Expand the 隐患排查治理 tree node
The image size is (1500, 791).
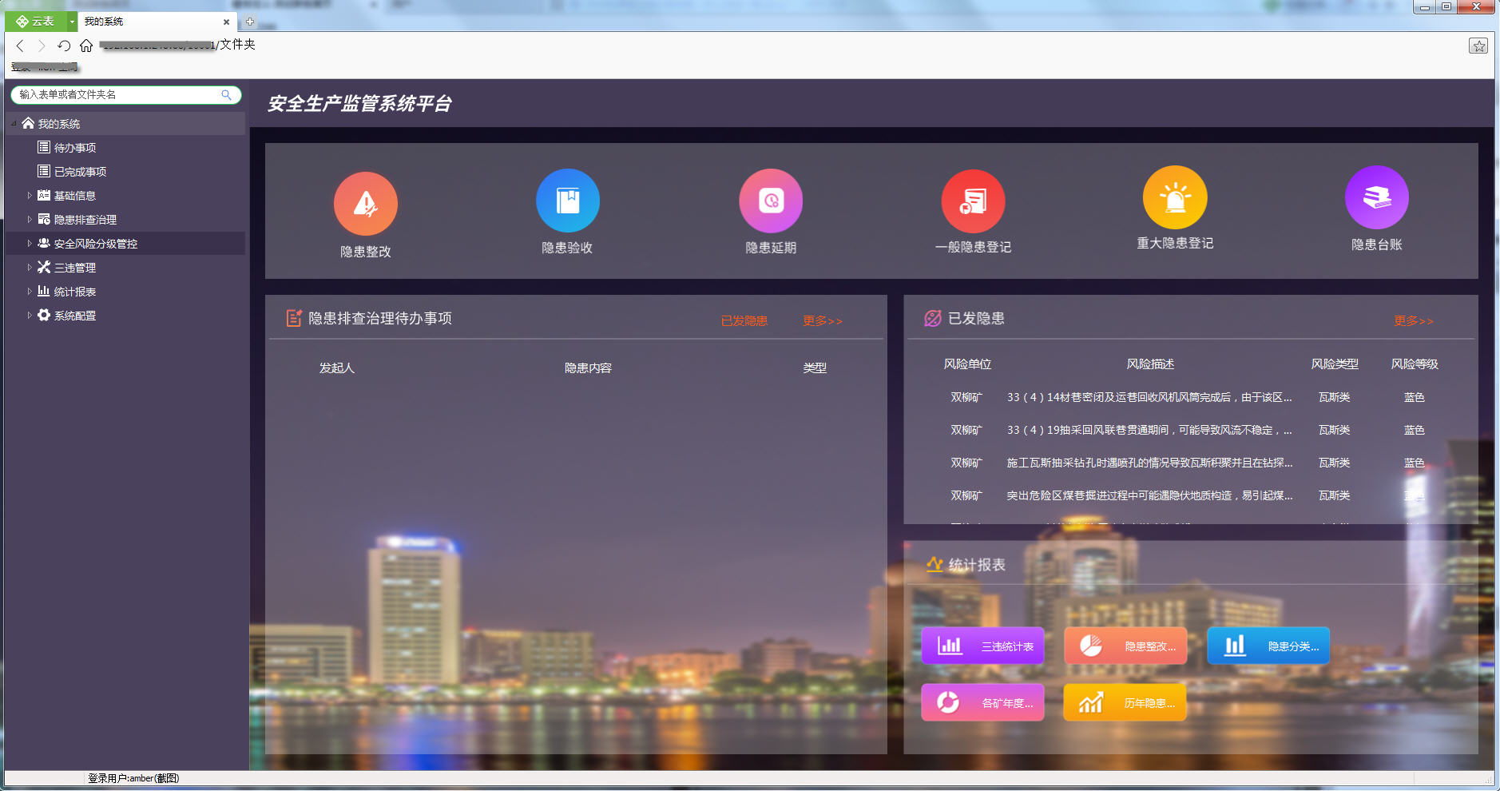click(x=30, y=219)
